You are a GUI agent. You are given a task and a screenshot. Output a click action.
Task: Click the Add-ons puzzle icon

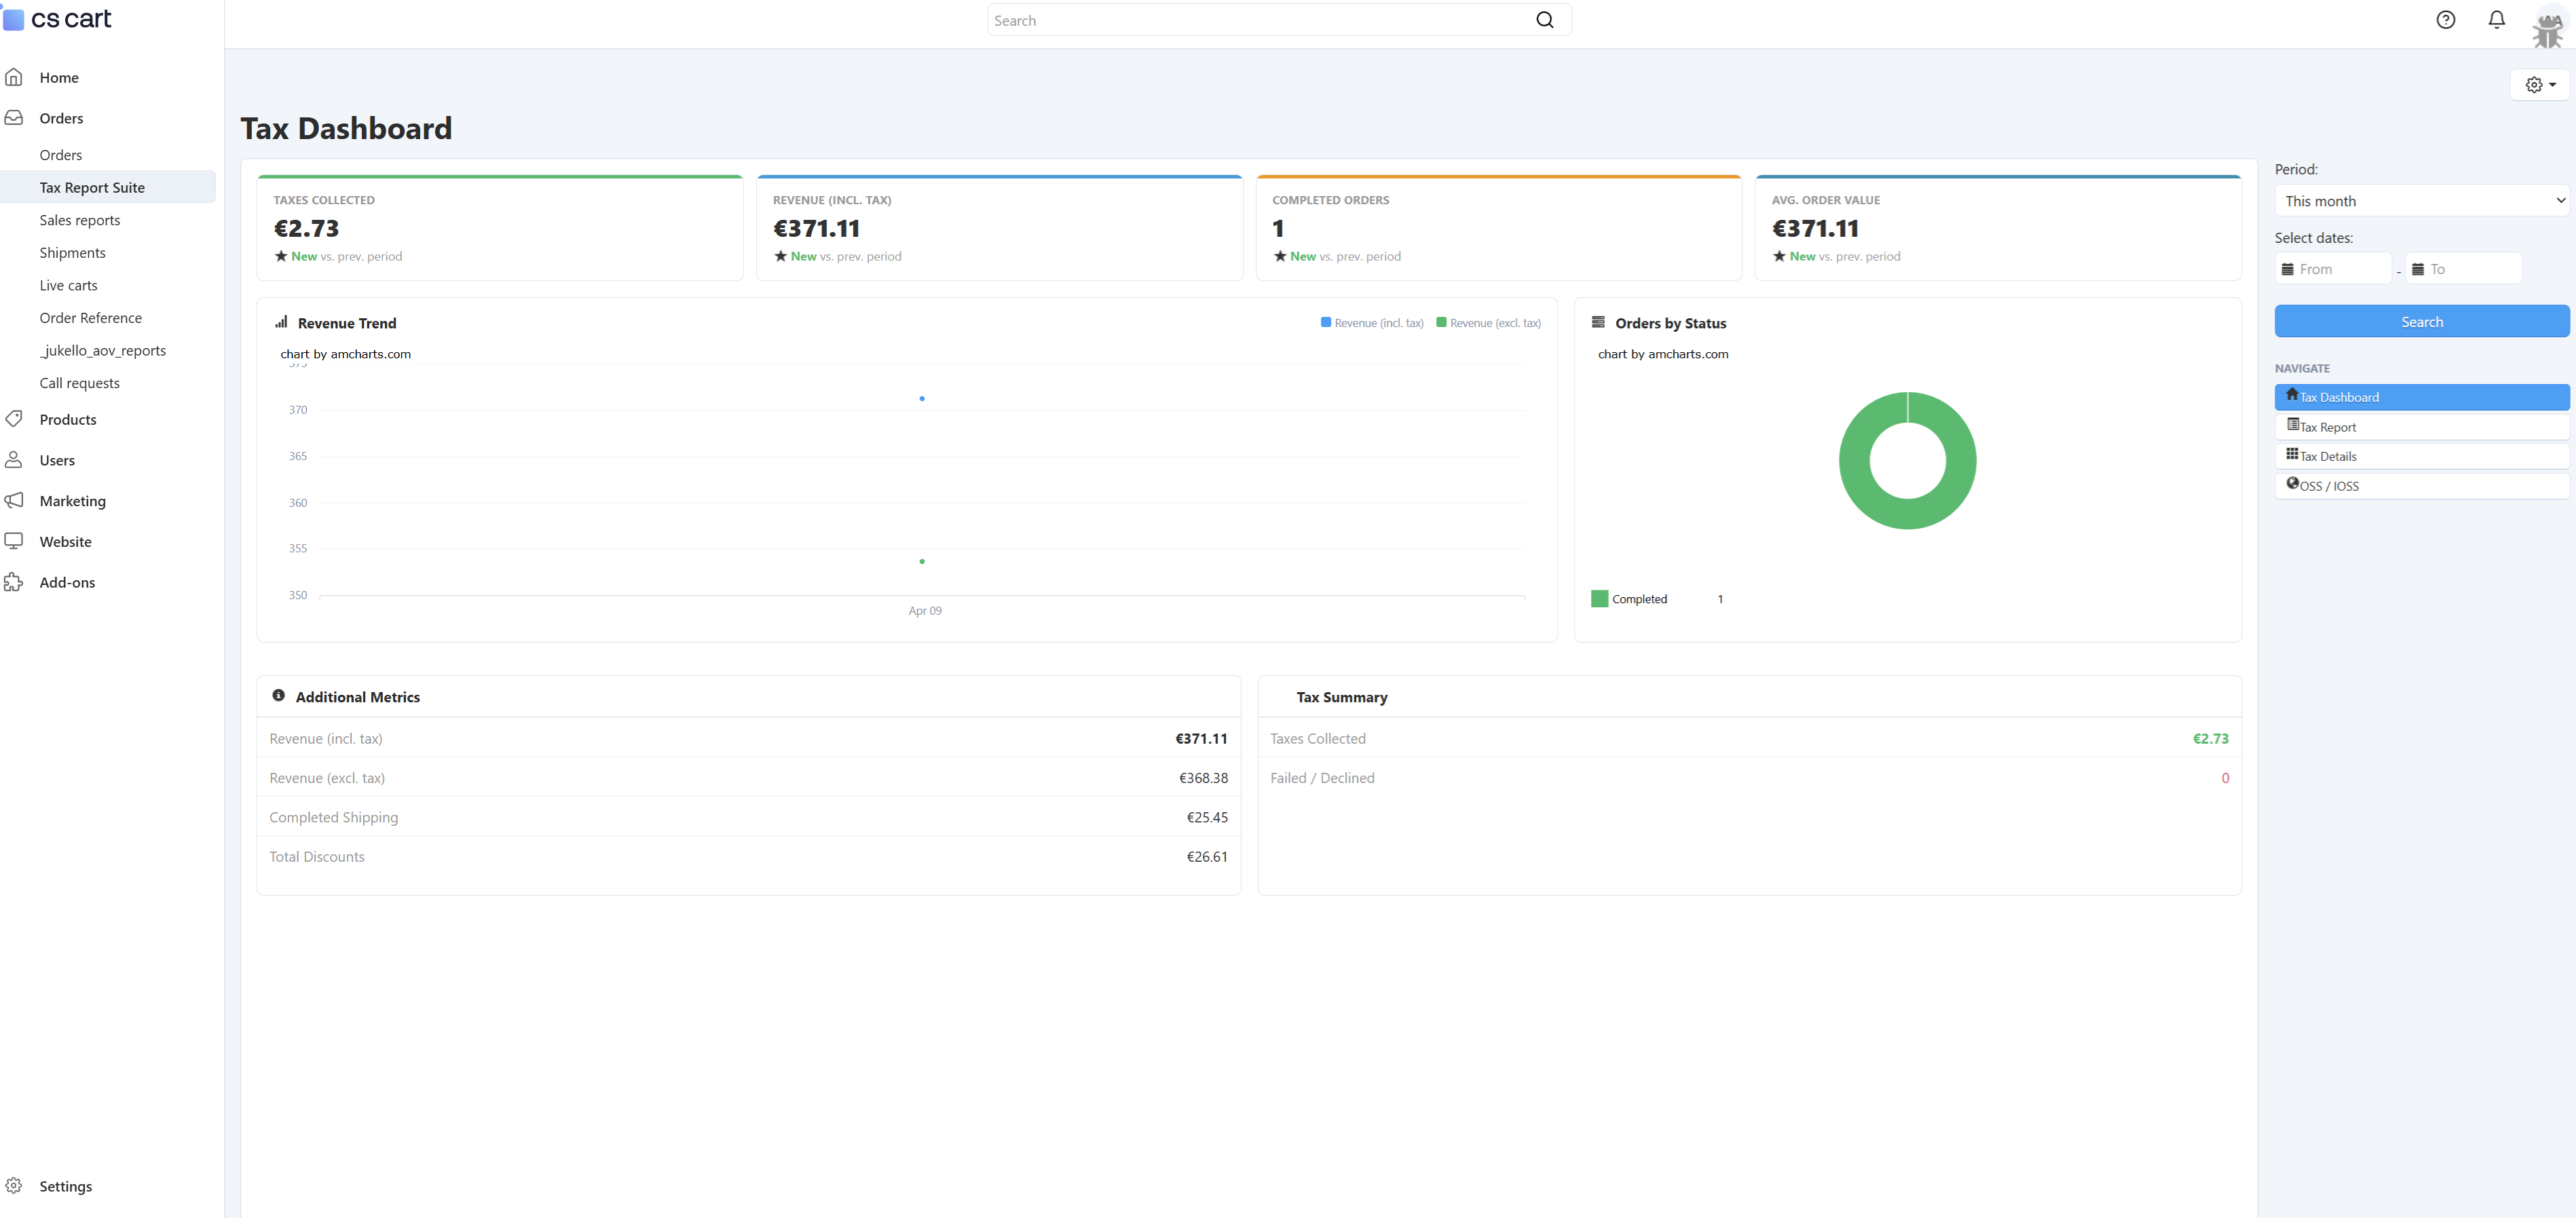point(14,582)
